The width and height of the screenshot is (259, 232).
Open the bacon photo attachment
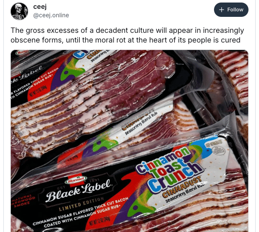pyautogui.click(x=129, y=141)
